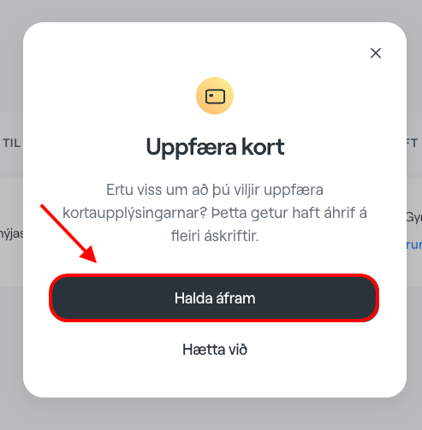
Task: Click the cut-off 'Gy' text at right edge
Action: pyautogui.click(x=414, y=218)
